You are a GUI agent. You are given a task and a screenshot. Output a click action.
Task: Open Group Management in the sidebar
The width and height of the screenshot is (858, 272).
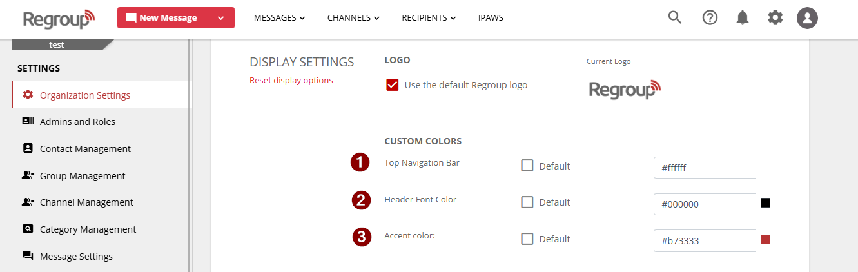(x=83, y=175)
